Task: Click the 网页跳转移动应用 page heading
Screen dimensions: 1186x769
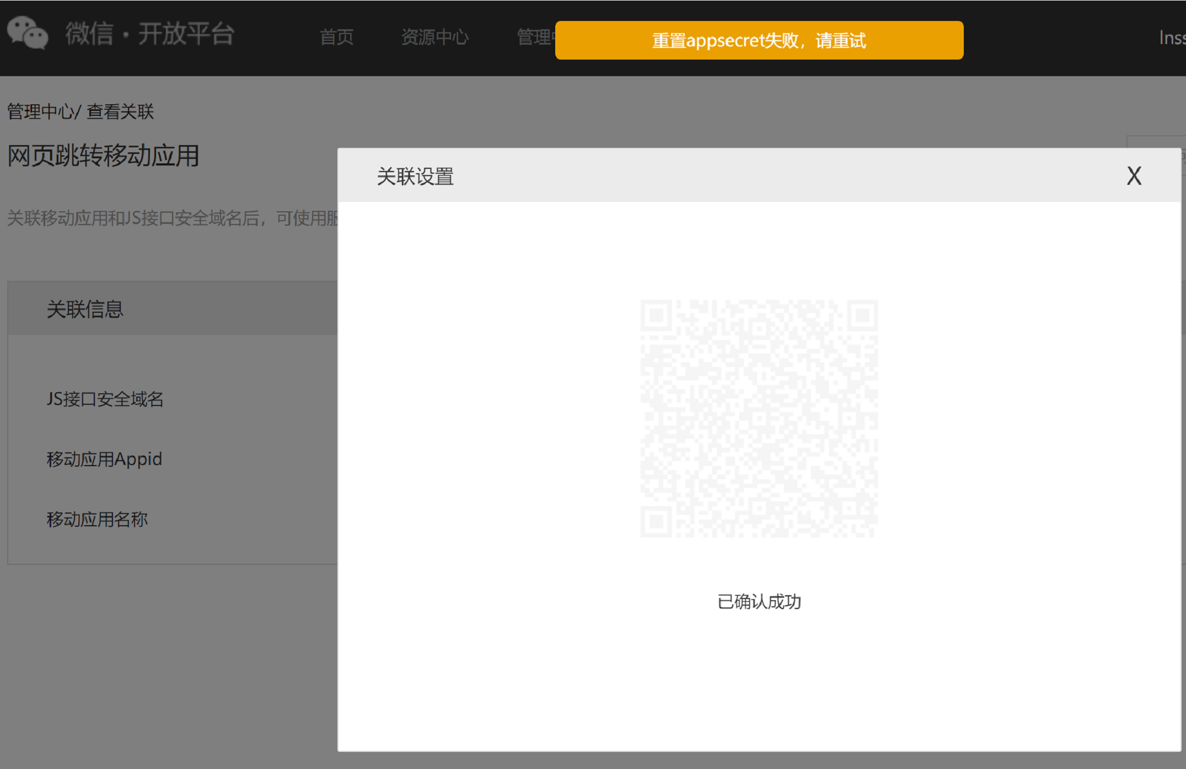Action: pyautogui.click(x=103, y=156)
